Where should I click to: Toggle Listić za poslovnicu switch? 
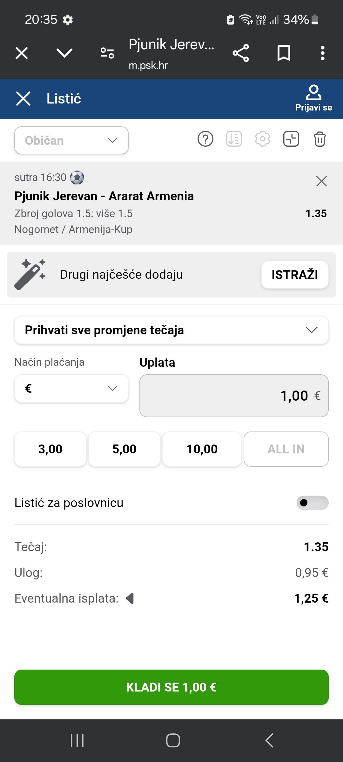click(312, 503)
